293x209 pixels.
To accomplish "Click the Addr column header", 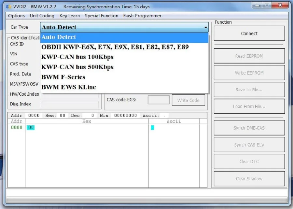I will [x=17, y=121].
